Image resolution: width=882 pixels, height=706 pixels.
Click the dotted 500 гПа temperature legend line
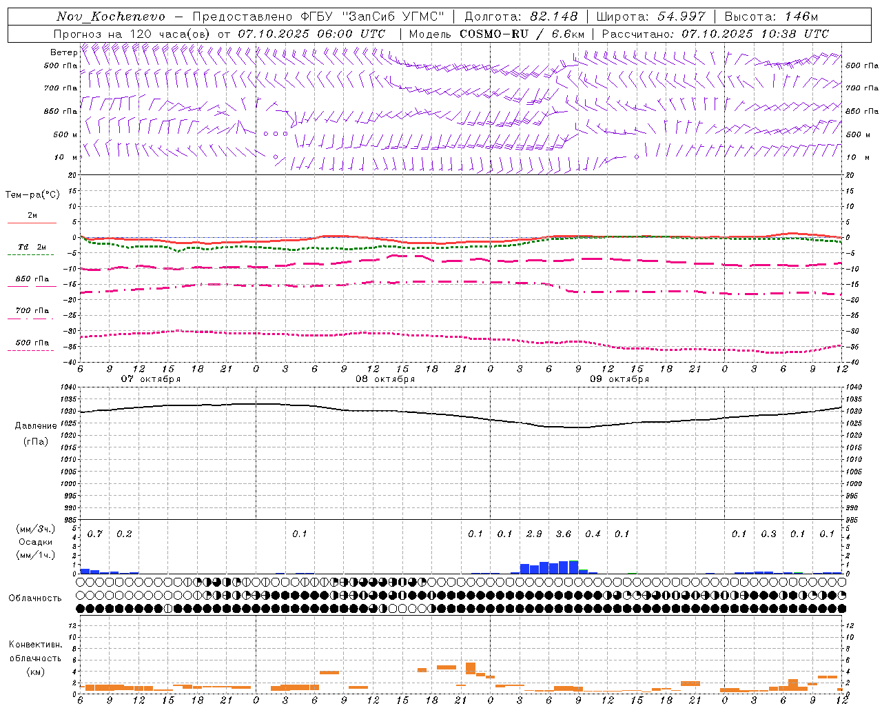(31, 351)
